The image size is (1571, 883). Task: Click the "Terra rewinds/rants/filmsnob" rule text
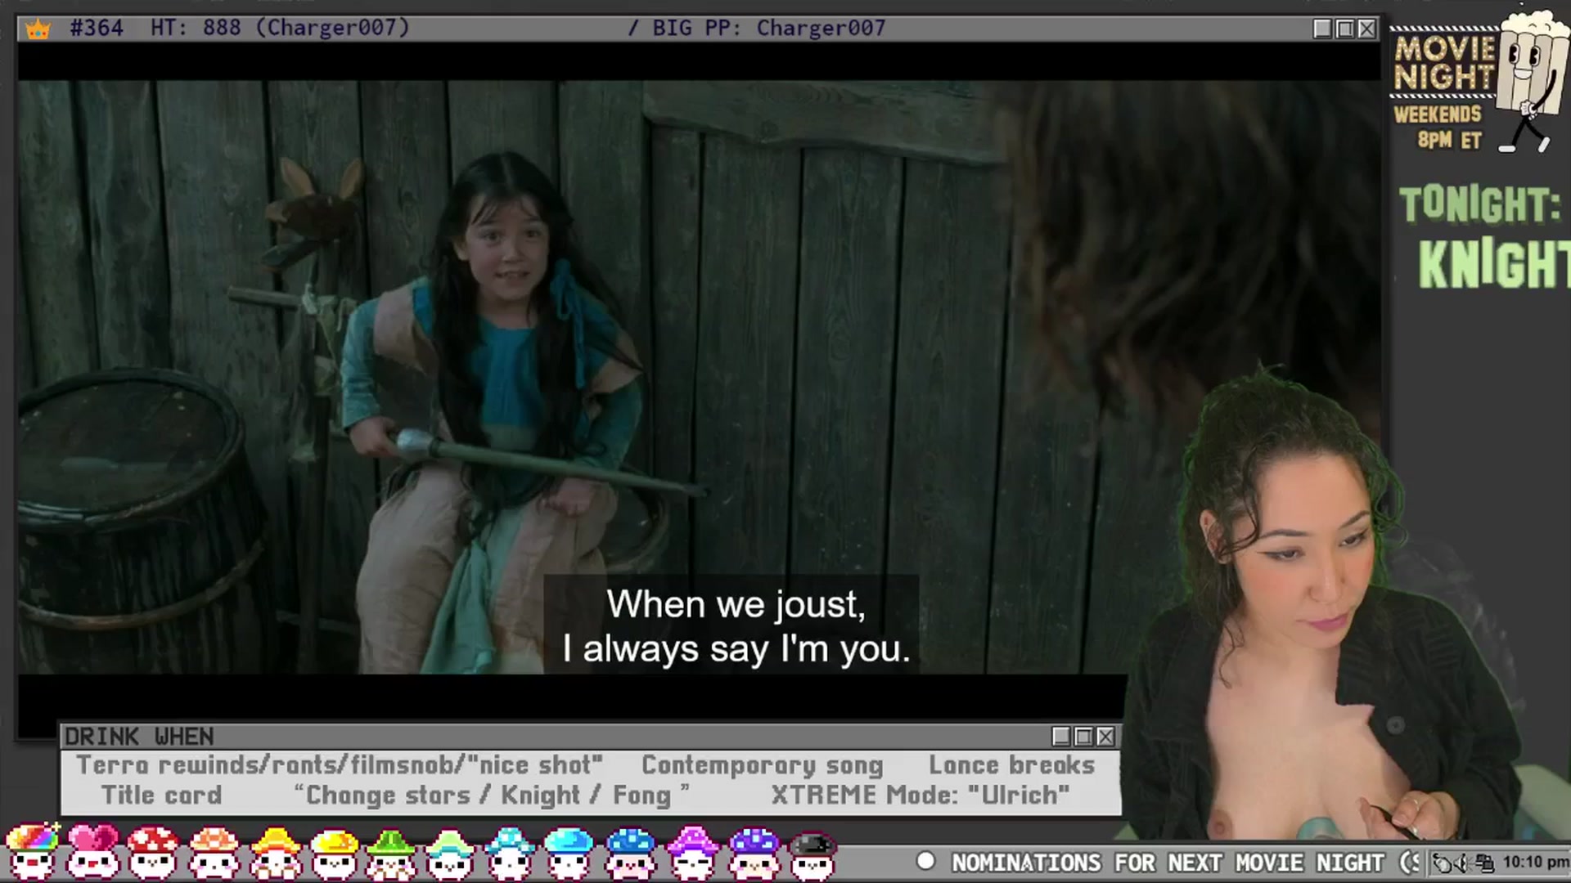(340, 765)
